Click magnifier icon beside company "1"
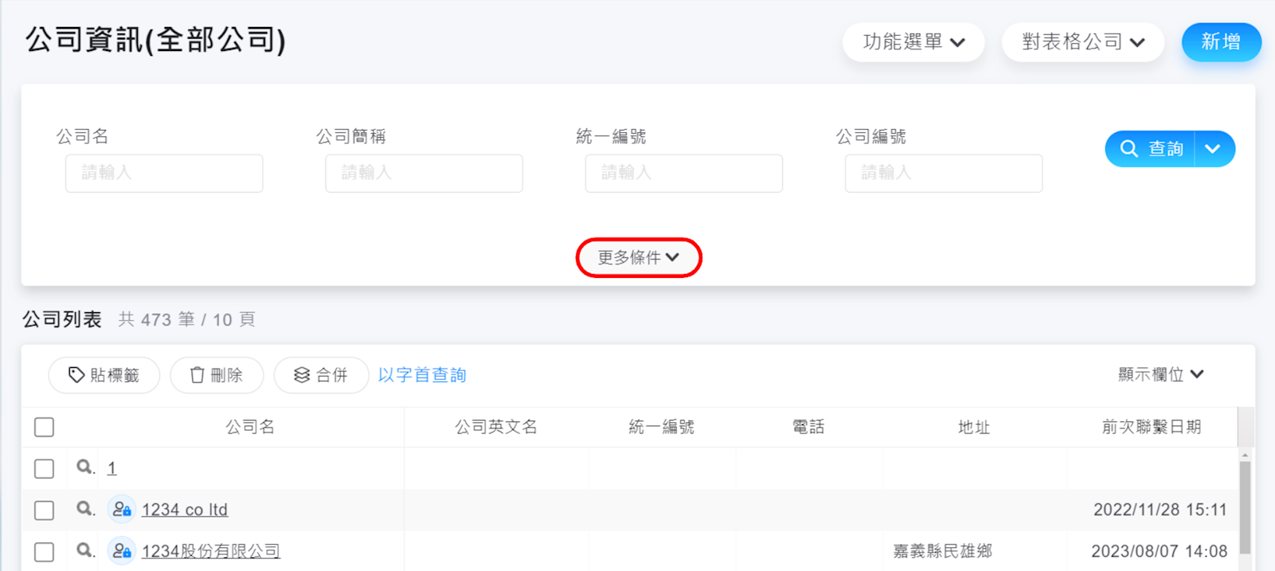This screenshot has width=1275, height=571. (84, 467)
